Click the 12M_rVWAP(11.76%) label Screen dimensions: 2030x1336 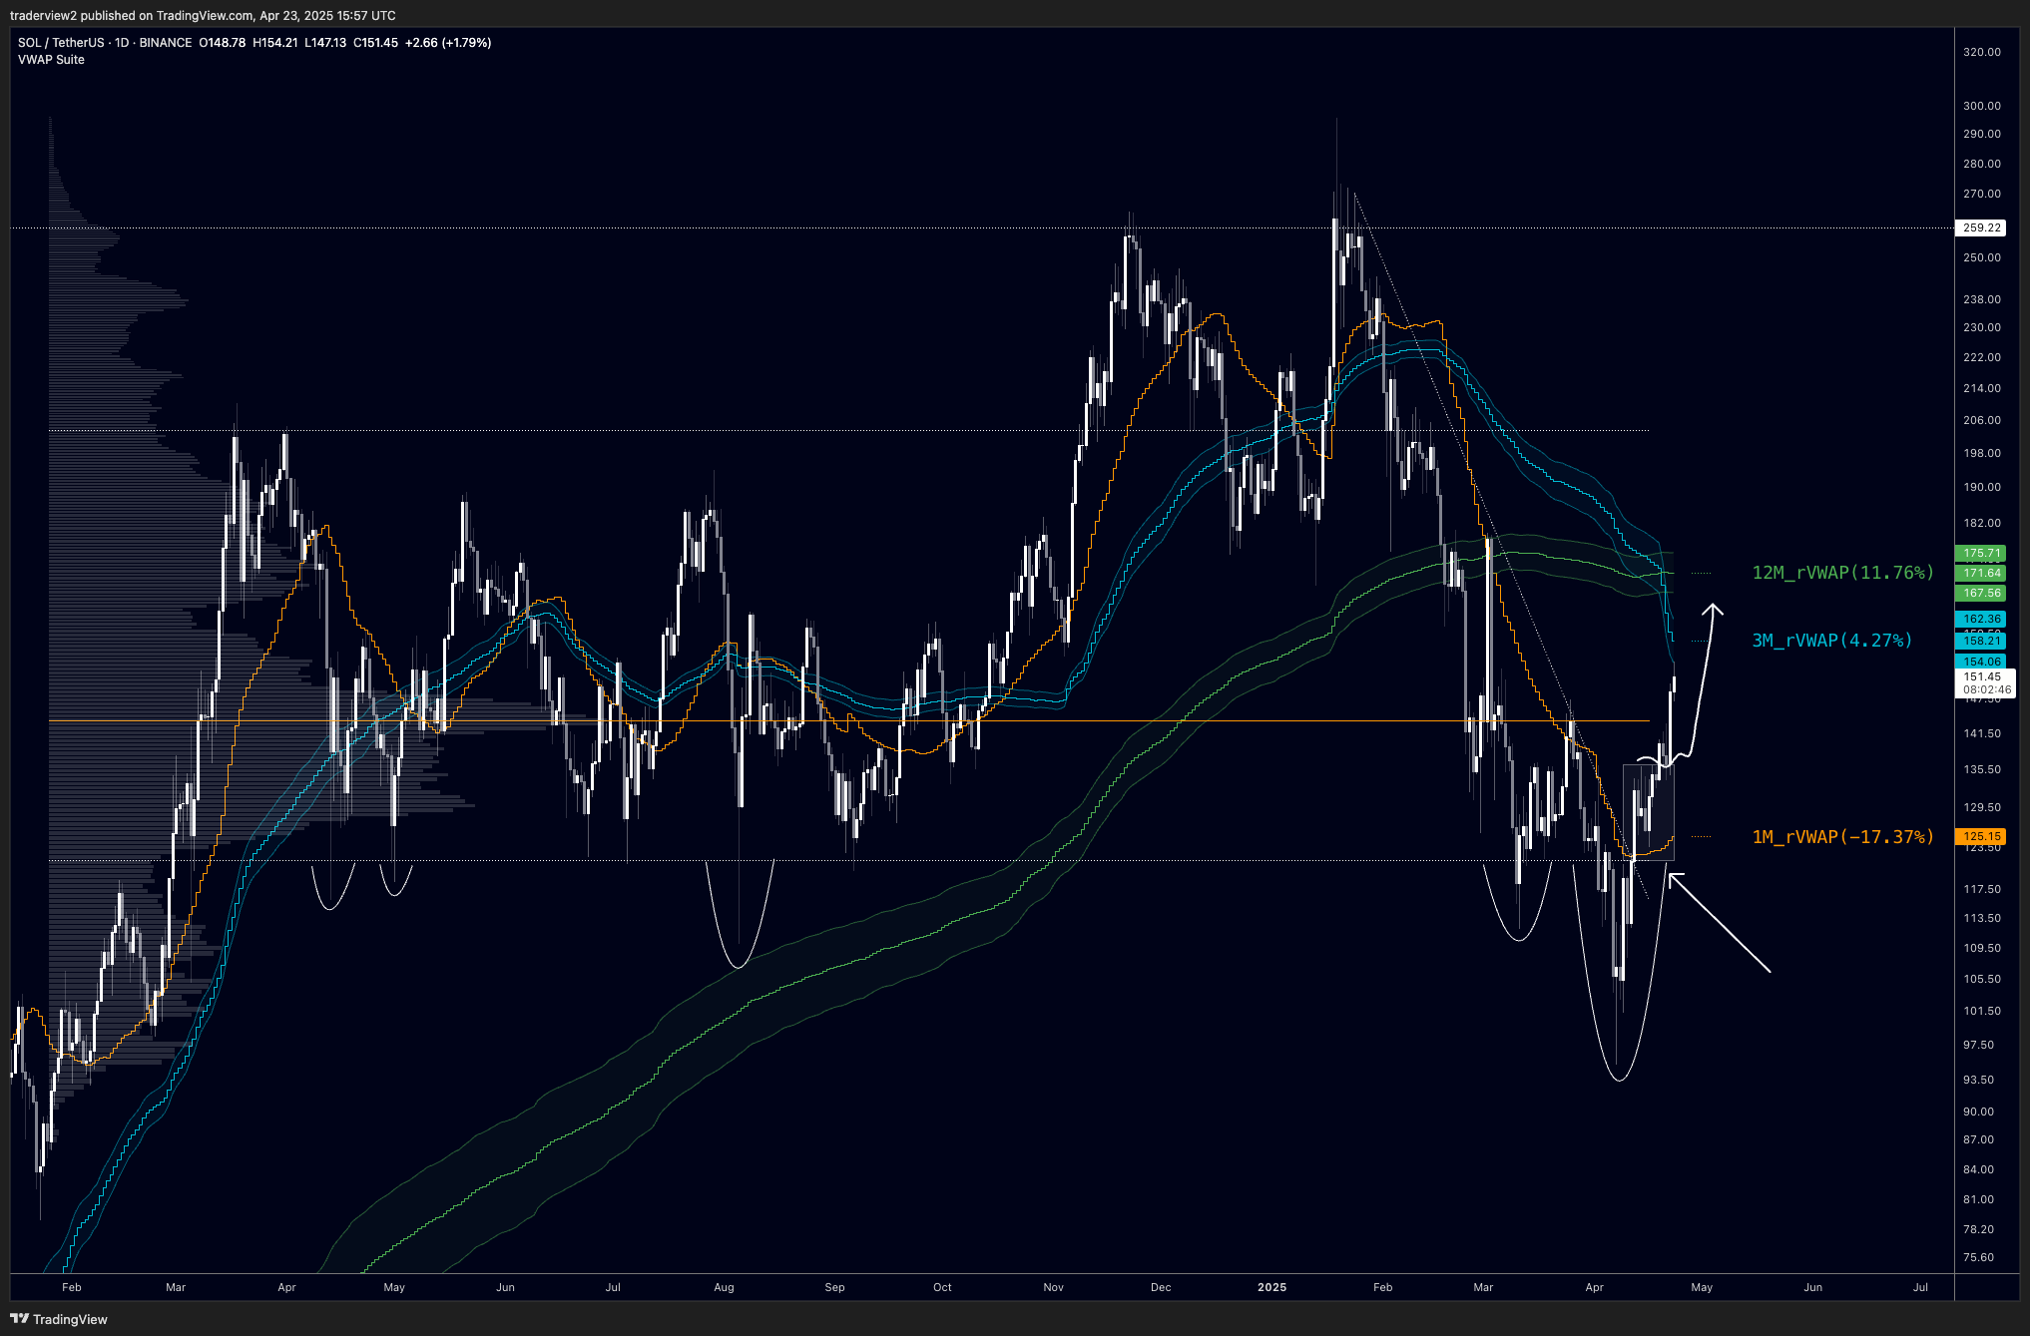click(x=1842, y=573)
